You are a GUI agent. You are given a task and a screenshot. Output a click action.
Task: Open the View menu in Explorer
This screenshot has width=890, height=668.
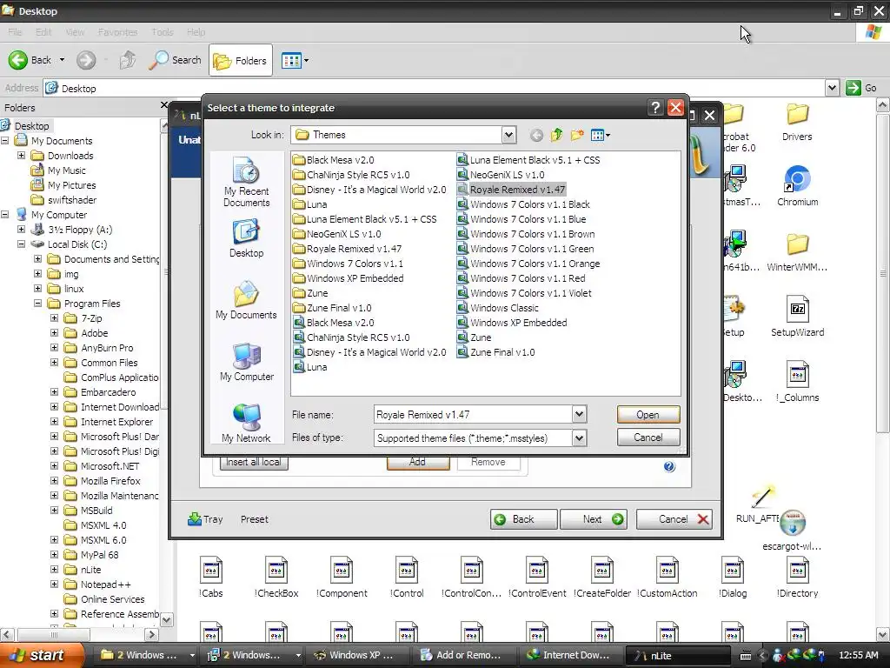(x=75, y=32)
